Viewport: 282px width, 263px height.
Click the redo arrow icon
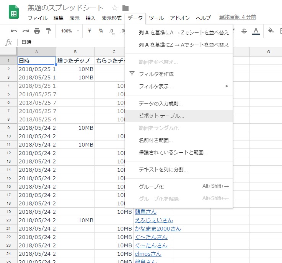click(x=26, y=31)
